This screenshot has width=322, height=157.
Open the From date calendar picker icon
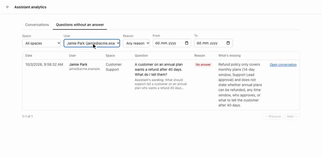point(187,43)
